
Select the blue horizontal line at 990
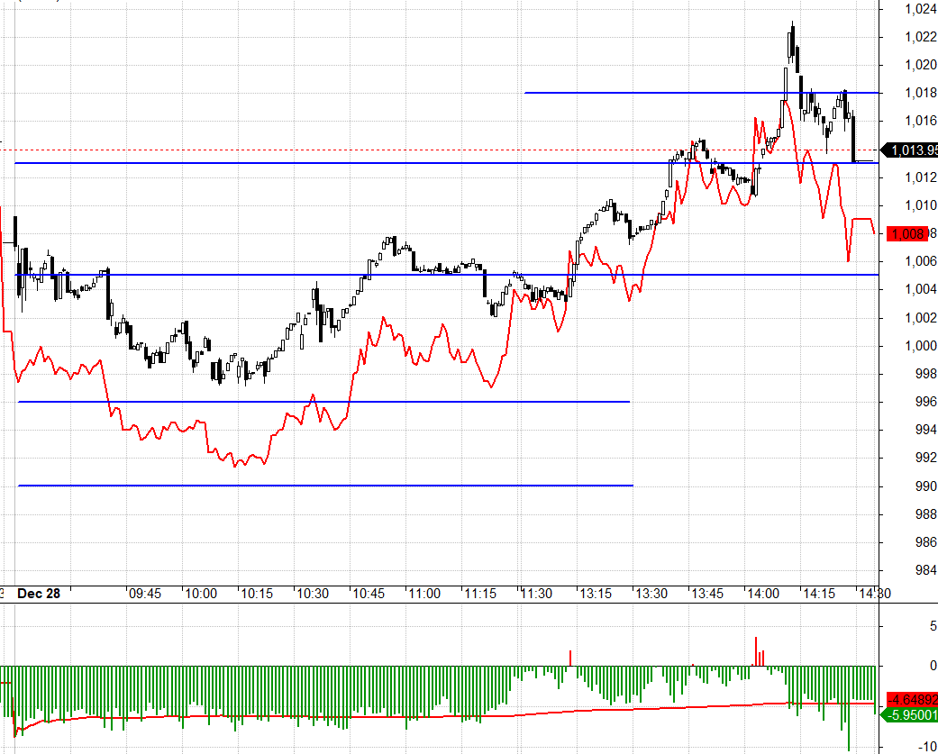325,486
